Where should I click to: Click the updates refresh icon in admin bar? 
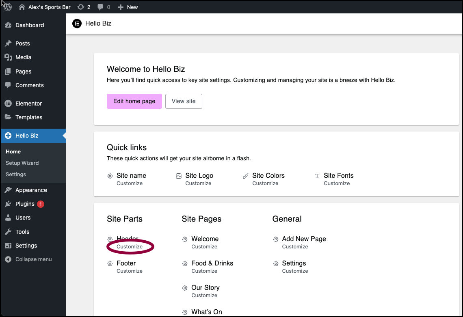[x=80, y=7]
